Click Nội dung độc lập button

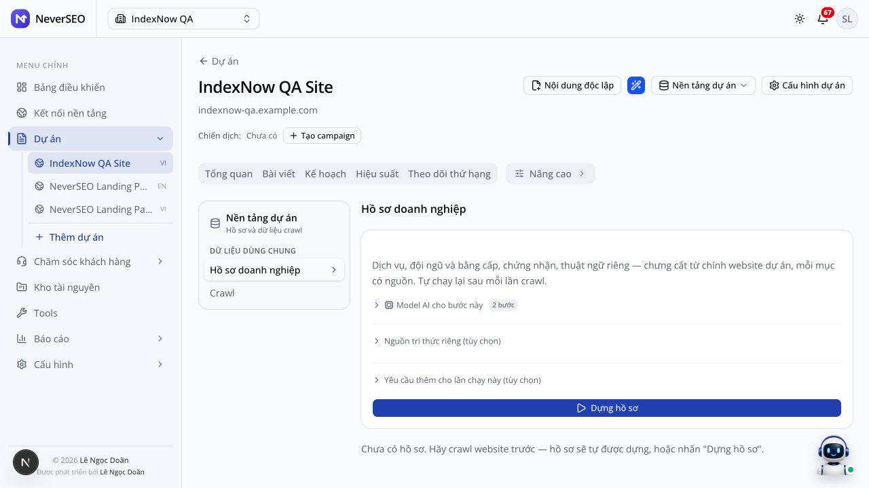(572, 85)
